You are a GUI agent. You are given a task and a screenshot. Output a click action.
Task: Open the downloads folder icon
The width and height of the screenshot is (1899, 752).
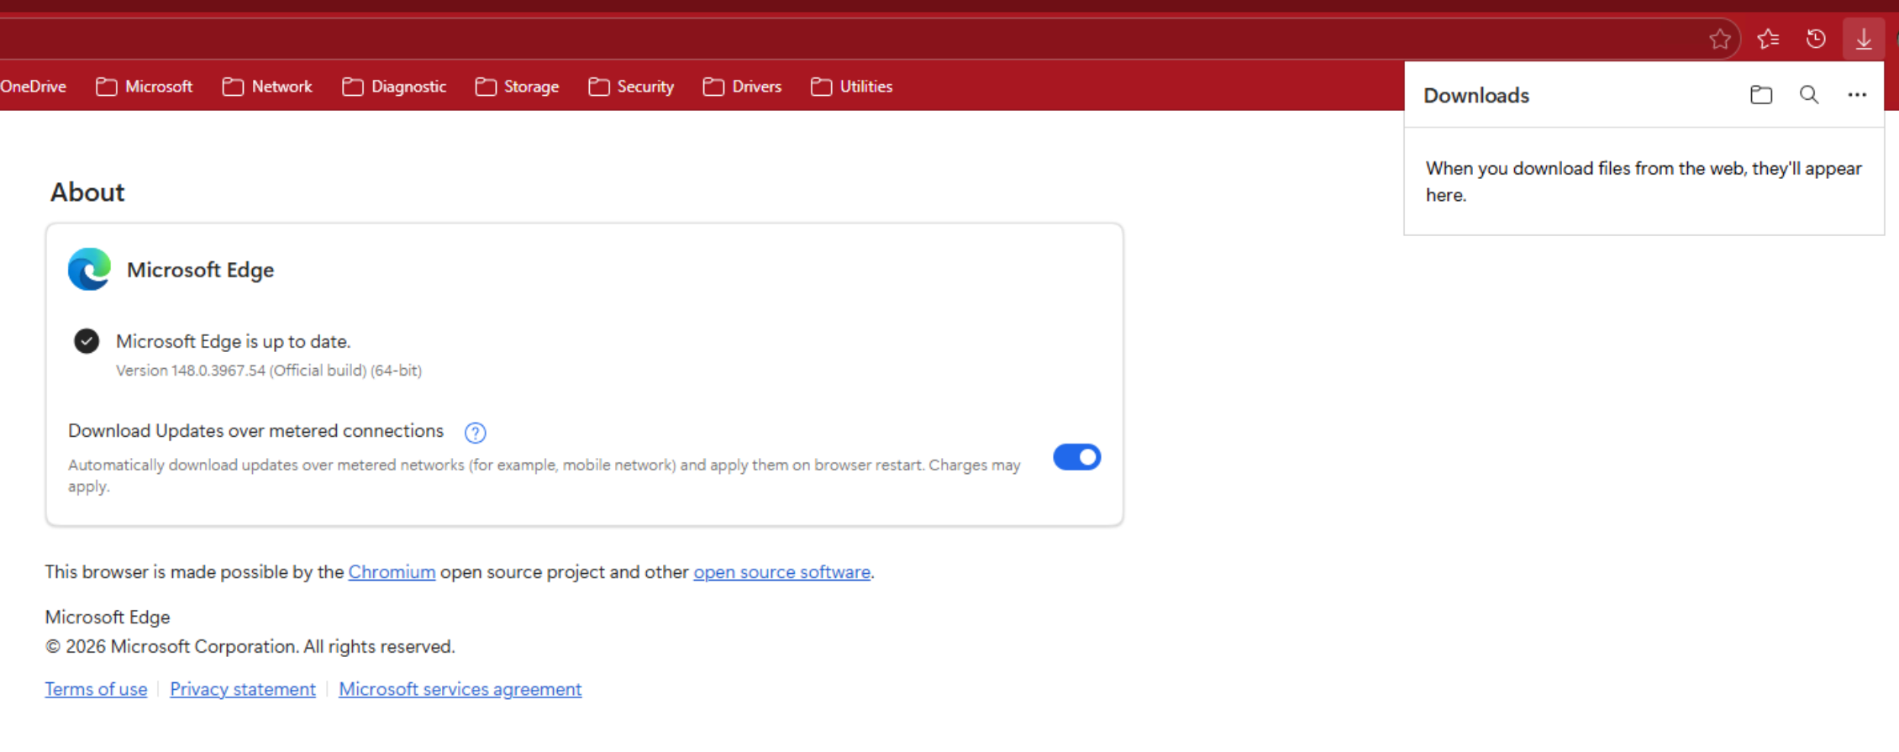click(x=1761, y=95)
